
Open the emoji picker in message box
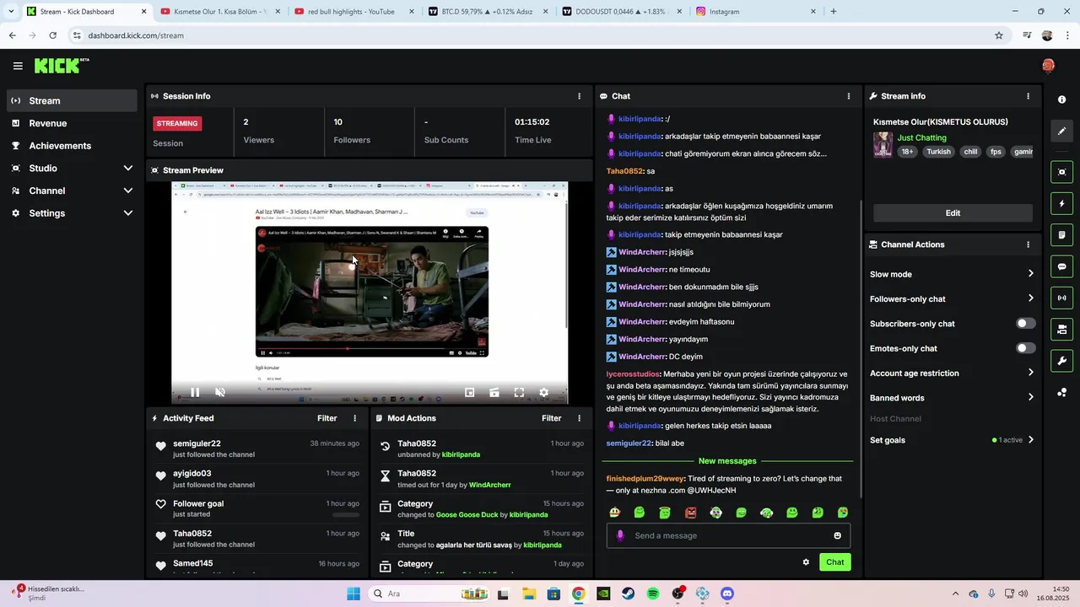point(837,535)
